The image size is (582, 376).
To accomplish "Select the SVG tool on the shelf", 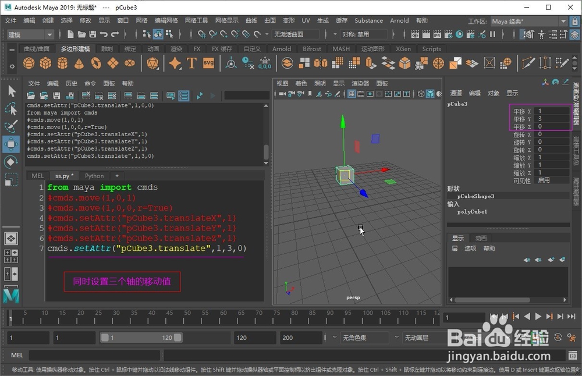I will tap(208, 63).
